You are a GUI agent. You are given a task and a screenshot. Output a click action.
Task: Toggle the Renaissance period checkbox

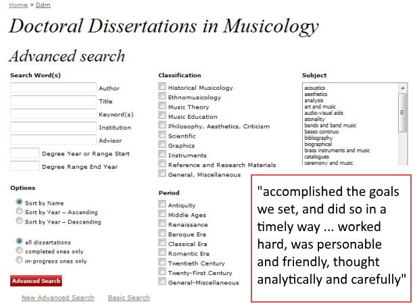[162, 223]
